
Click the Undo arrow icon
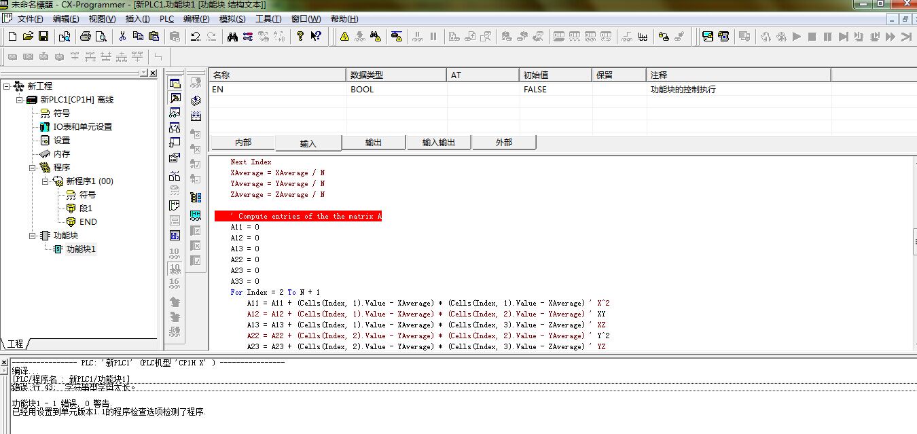[x=196, y=37]
